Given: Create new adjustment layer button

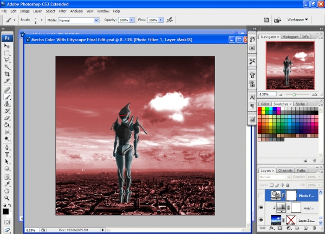Looking at the screenshot, I should [x=289, y=228].
